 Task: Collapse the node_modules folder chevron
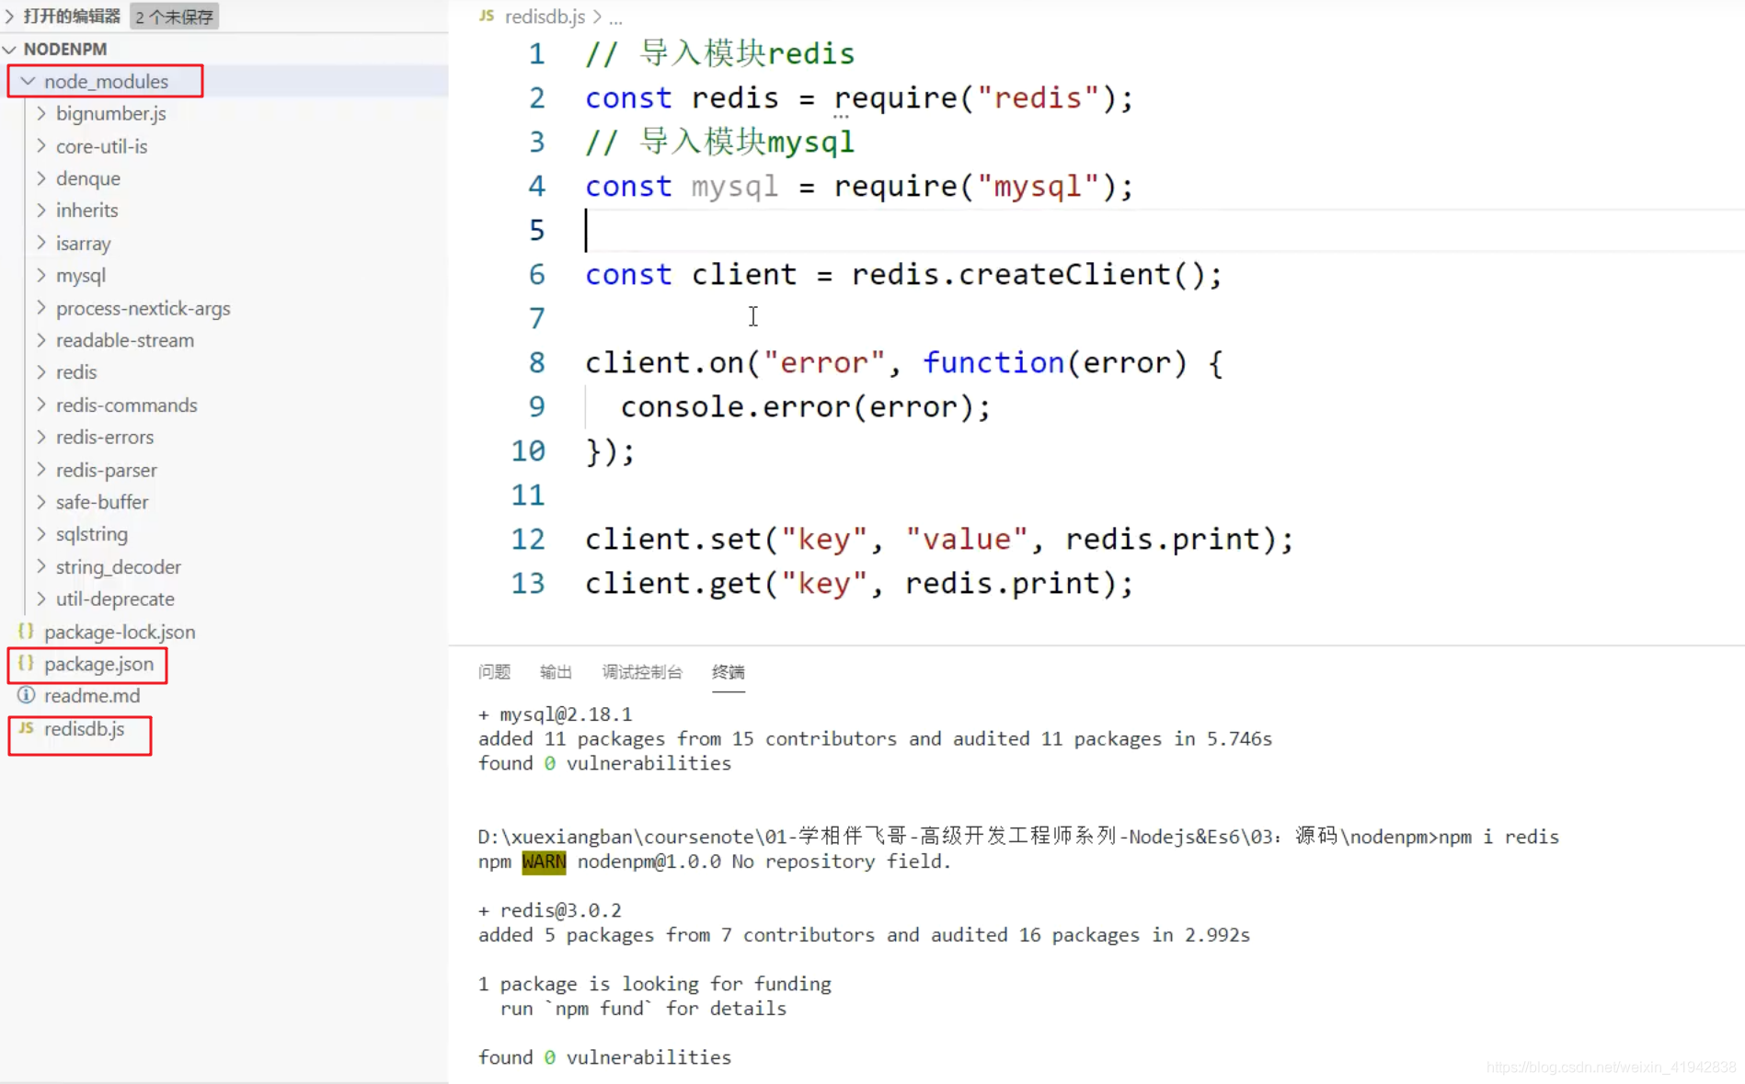point(28,81)
